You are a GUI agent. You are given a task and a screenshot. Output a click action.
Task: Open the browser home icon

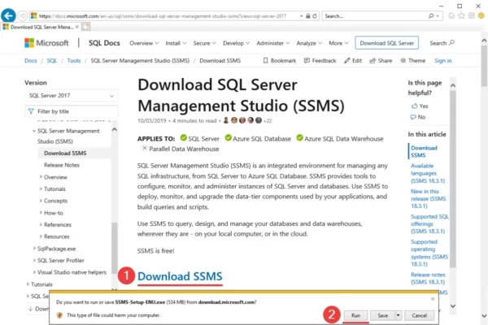click(451, 15)
